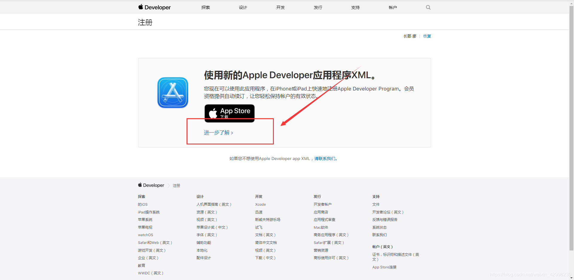The height and width of the screenshot is (280, 574).
Task: Open footer link 开发者帐户
Action: click(x=323, y=204)
